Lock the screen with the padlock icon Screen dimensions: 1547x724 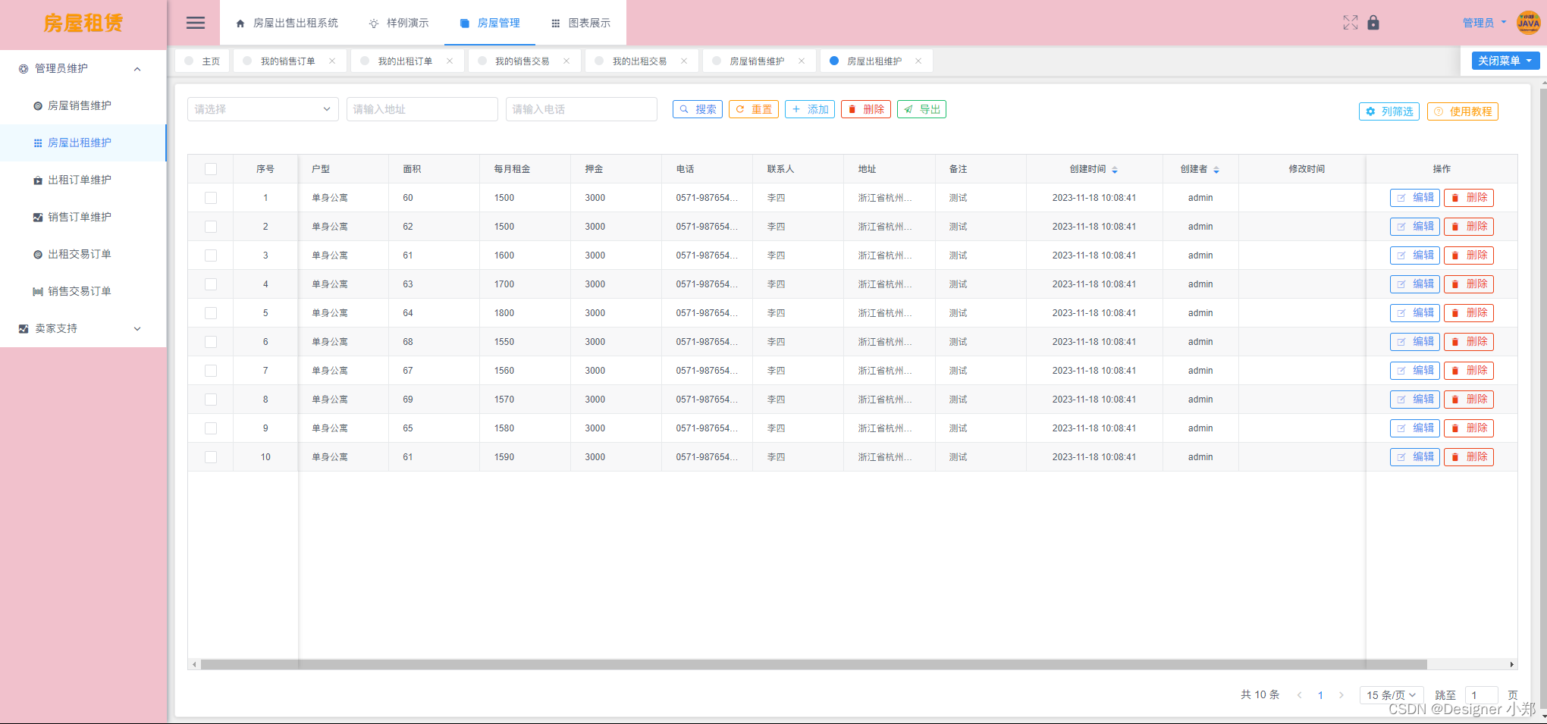tap(1373, 23)
